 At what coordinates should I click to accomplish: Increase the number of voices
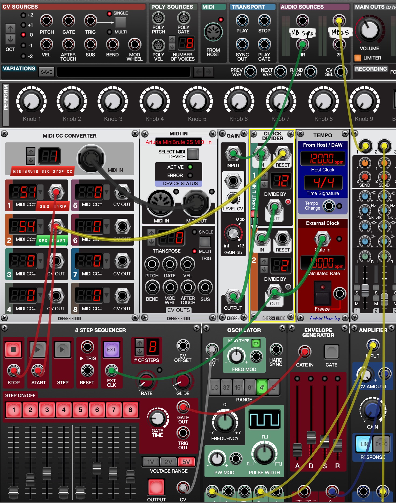tap(172, 39)
